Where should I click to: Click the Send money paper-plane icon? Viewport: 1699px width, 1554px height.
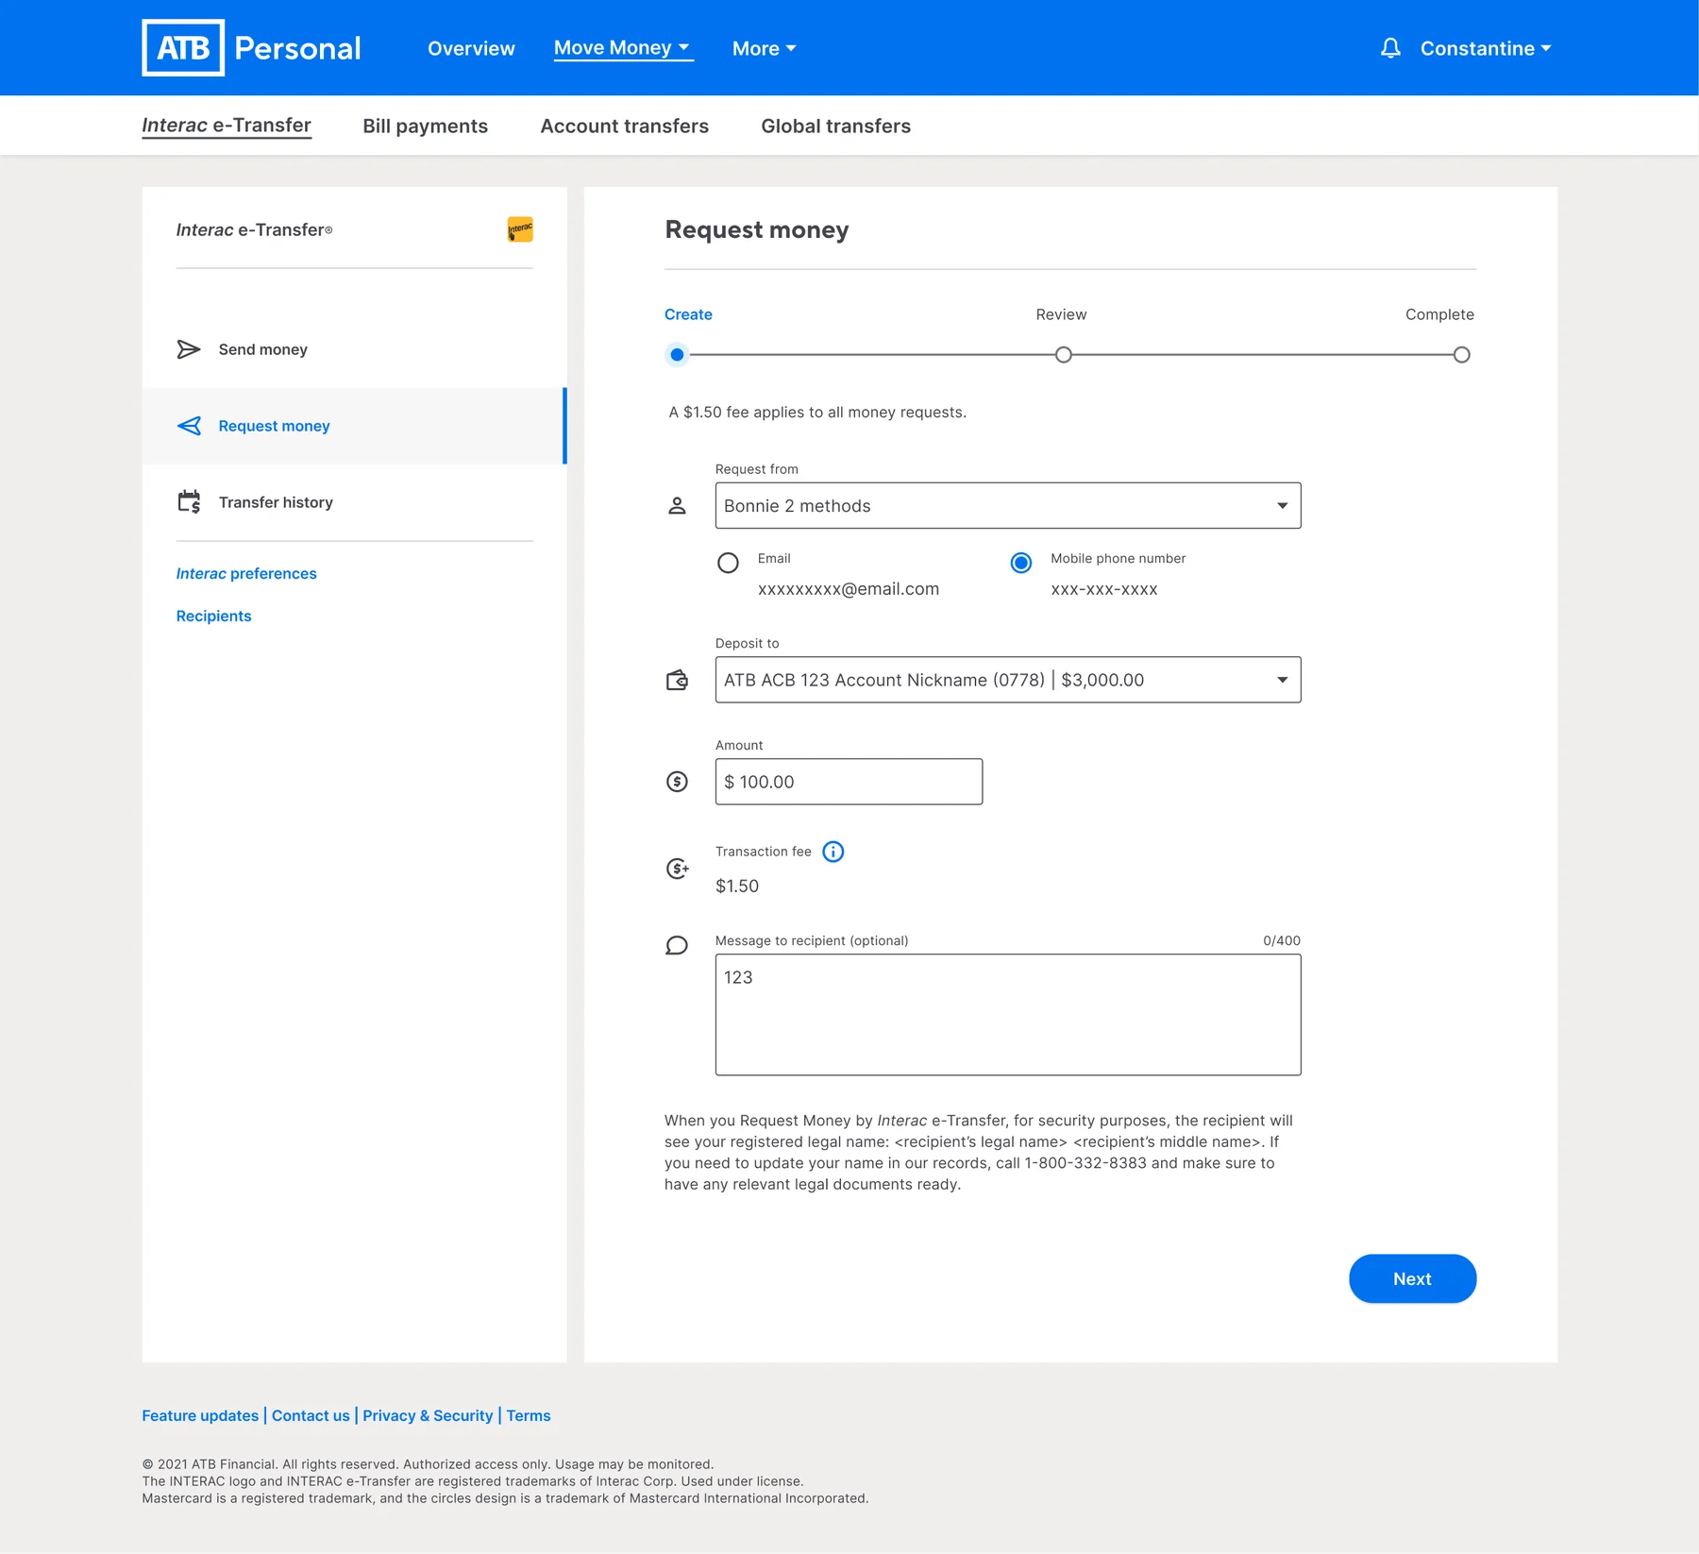click(x=189, y=349)
